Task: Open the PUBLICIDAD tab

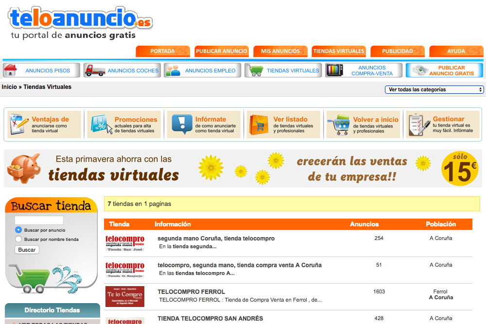Action: point(398,51)
